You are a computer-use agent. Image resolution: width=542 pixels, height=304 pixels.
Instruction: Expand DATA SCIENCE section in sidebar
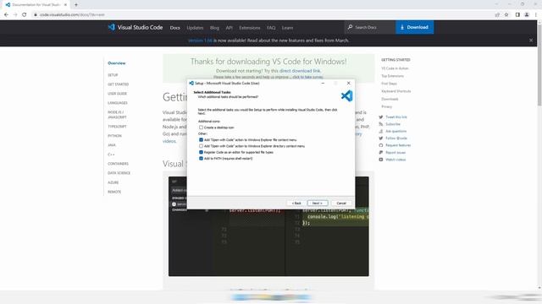tap(119, 173)
